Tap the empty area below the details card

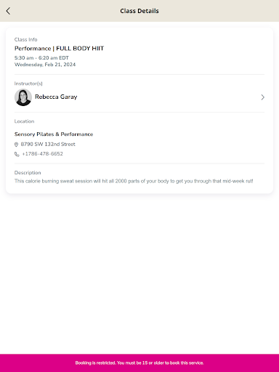139,274
